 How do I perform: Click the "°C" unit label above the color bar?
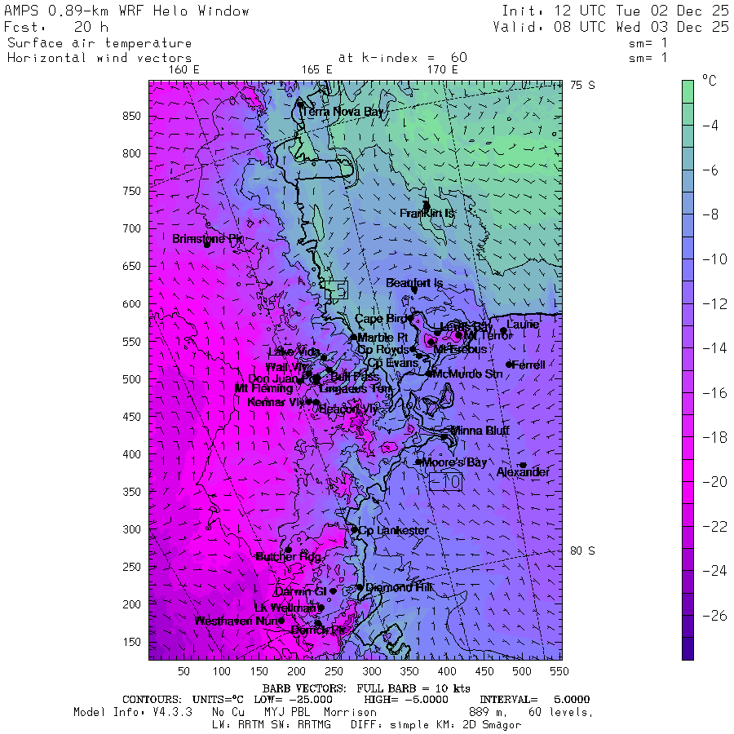coord(710,81)
